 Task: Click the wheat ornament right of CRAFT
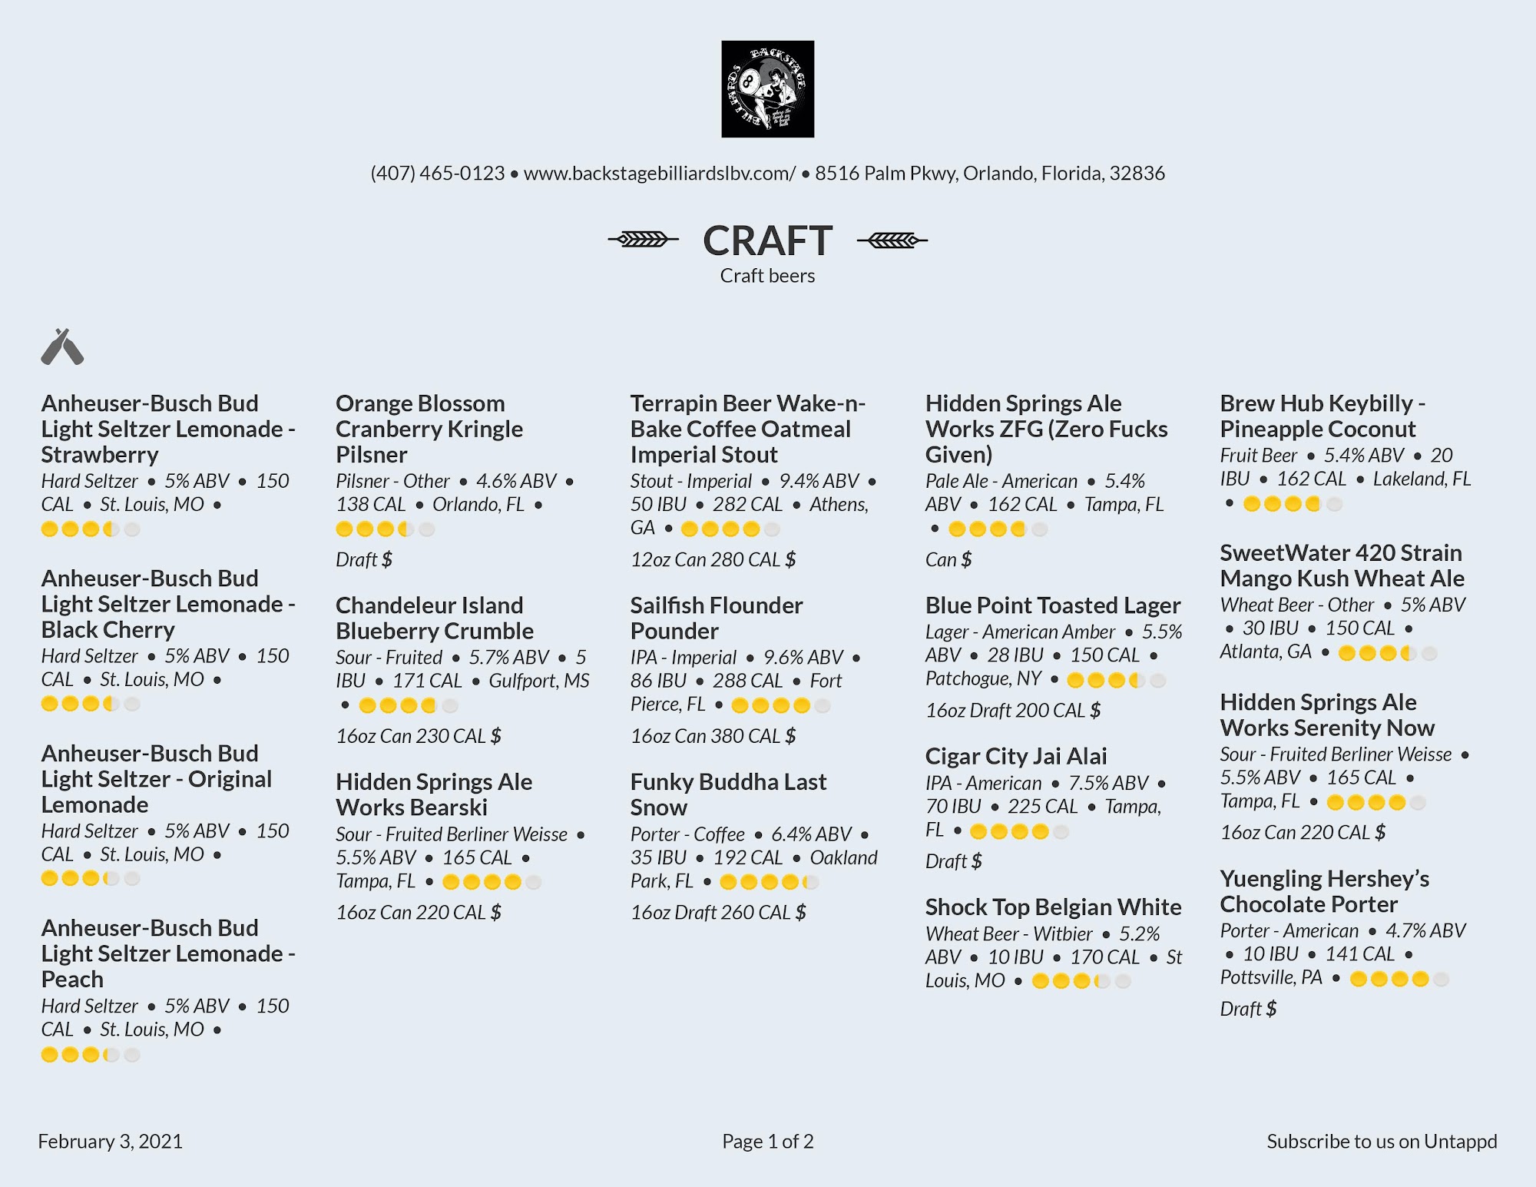[x=892, y=240]
